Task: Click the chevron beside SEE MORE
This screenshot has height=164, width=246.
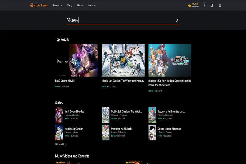Action: tap(66, 145)
